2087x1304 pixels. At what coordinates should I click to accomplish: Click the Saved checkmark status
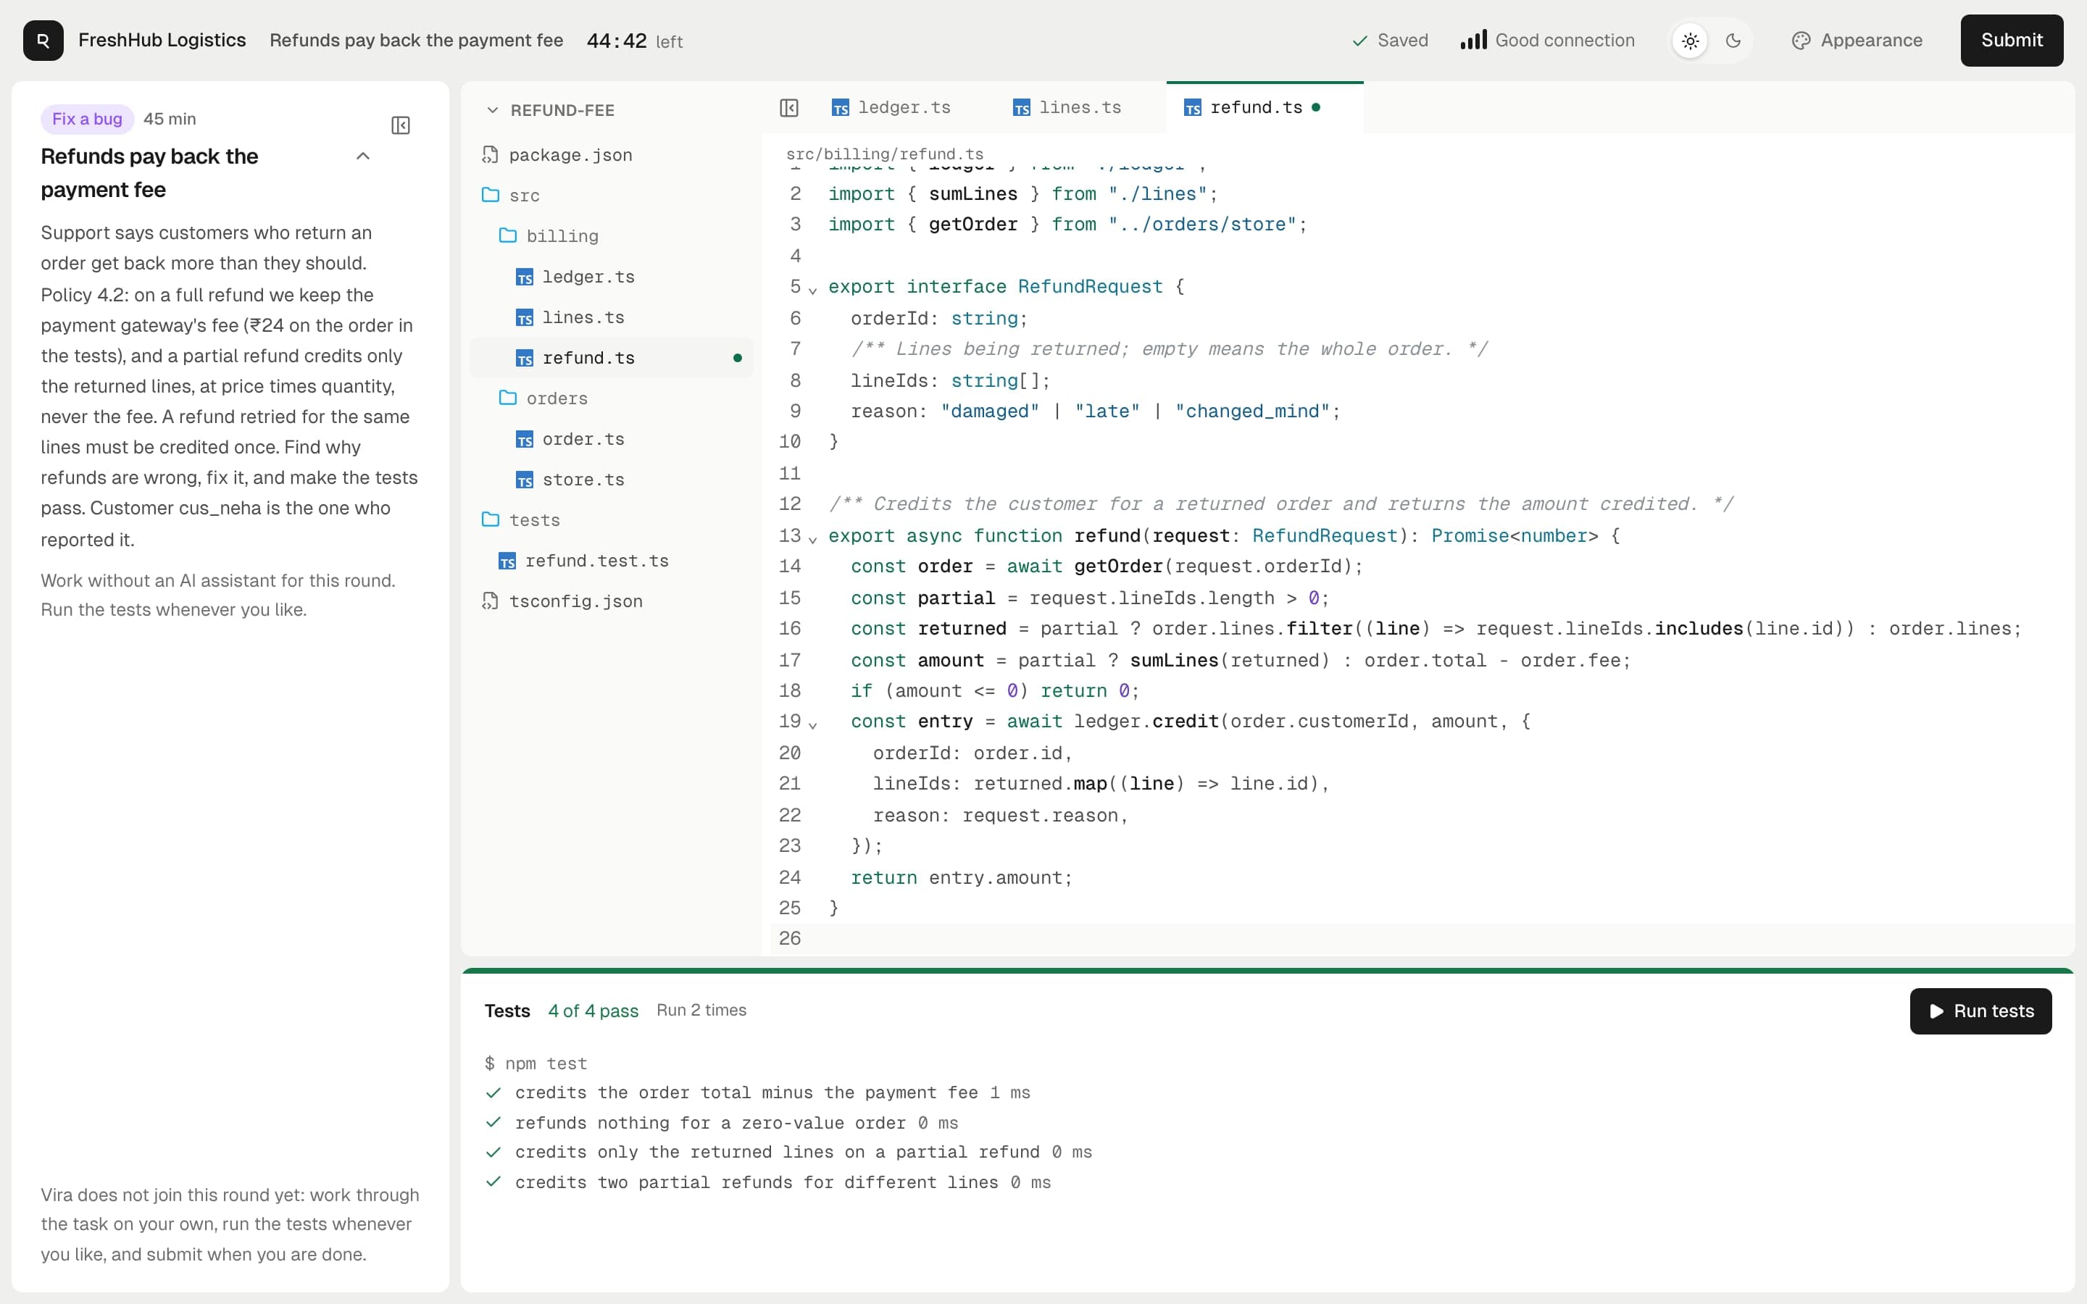pyautogui.click(x=1389, y=41)
